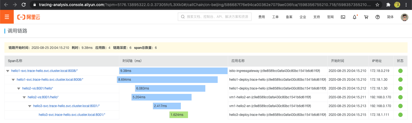Open the 工单 menu
The width and height of the screenshot is (412, 123).
point(275,17)
